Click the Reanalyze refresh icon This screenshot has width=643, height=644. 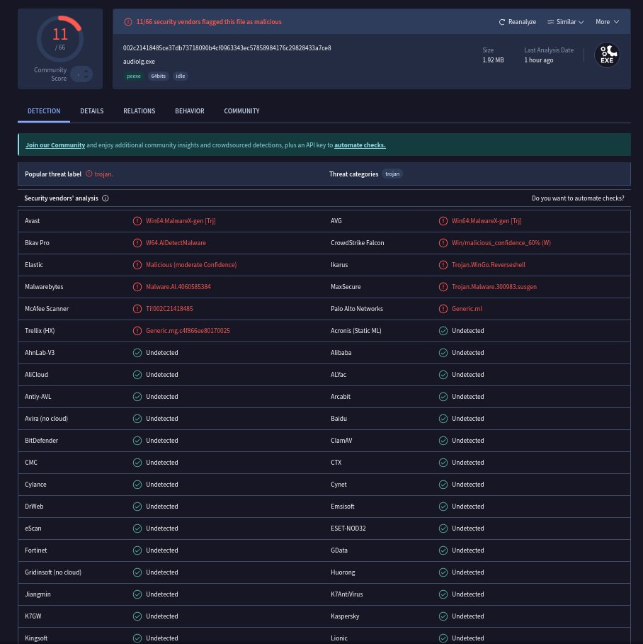(x=502, y=22)
